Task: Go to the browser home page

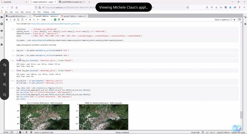Action: 17,7
